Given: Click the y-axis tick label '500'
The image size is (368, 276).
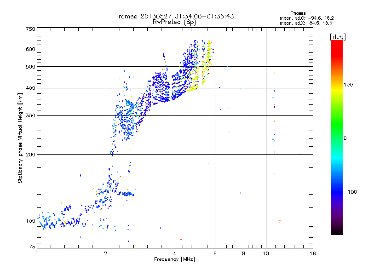Looking at the screenshot, I should click(30, 67).
